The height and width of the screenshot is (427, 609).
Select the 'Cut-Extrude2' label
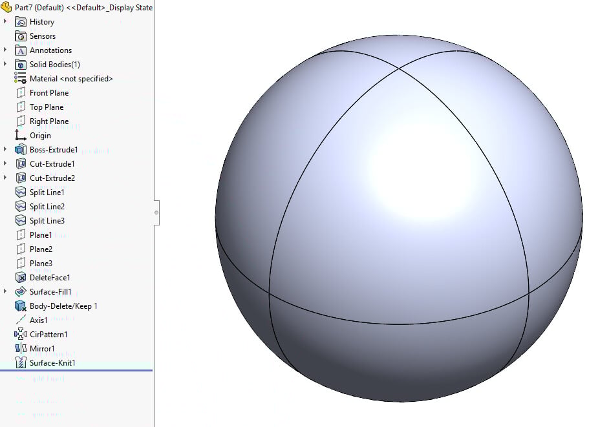(52, 178)
